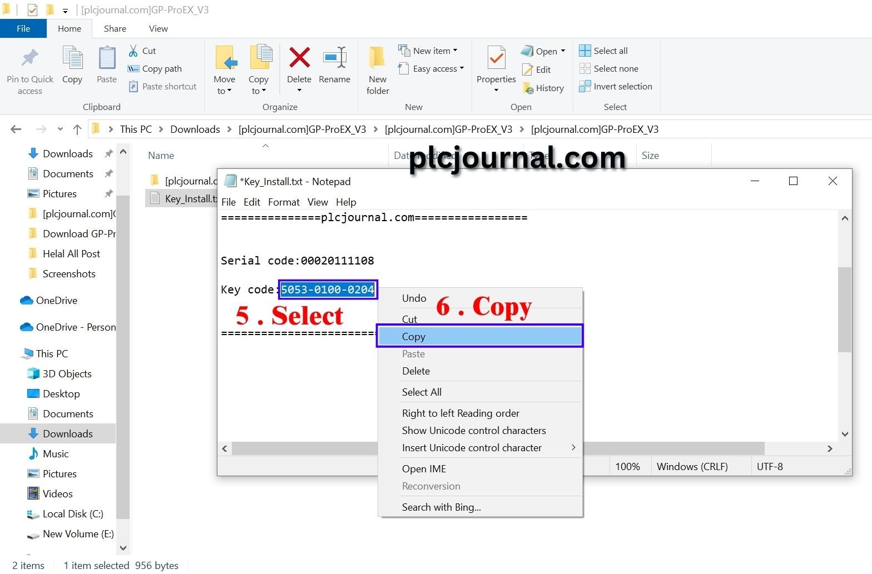Viewport: 872px width, 574px height.
Task: Go up one folder level arrow
Action: [x=77, y=129]
